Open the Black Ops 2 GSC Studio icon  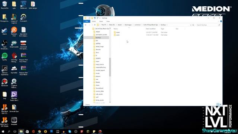tap(4, 122)
